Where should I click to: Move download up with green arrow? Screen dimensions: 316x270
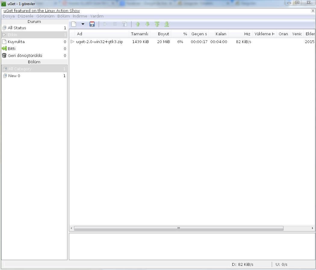(138, 24)
